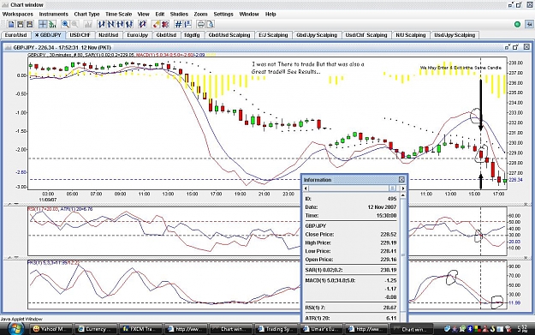
Task: Open the Gbd/Usd Scalping tab
Action: 229,35
